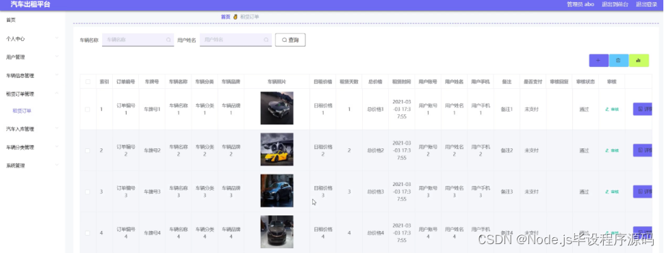
Task: Click search icon inside 车辆名称 field
Action: (x=168, y=40)
